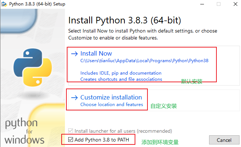Click 'Includes IDLE, pip and documentation' text
The image size is (241, 147).
coord(121,73)
